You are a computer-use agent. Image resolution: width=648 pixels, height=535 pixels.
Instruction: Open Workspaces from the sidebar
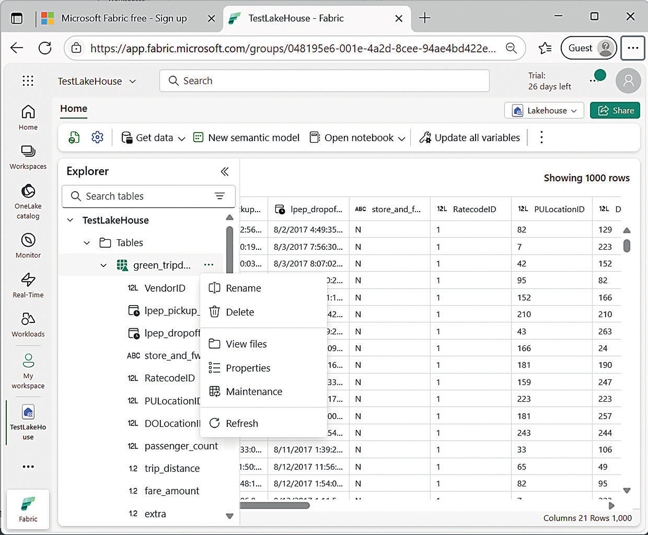tap(28, 157)
